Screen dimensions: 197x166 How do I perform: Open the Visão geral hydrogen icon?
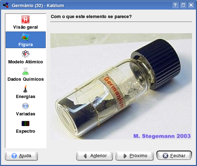pos(26,19)
